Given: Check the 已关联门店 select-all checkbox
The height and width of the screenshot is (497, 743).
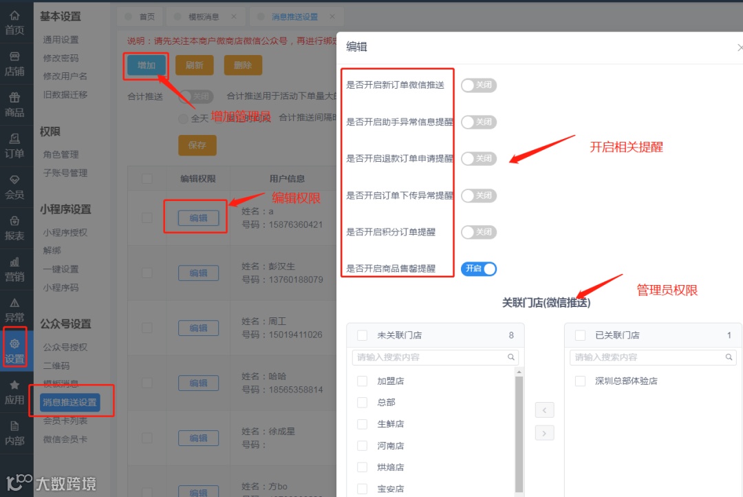Looking at the screenshot, I should [x=580, y=335].
